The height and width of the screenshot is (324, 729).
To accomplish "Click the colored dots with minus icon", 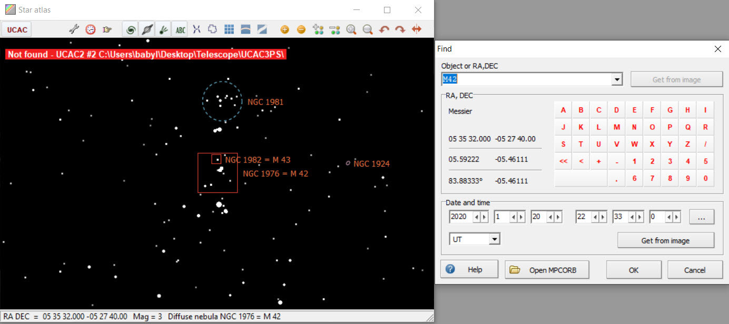I will (334, 29).
